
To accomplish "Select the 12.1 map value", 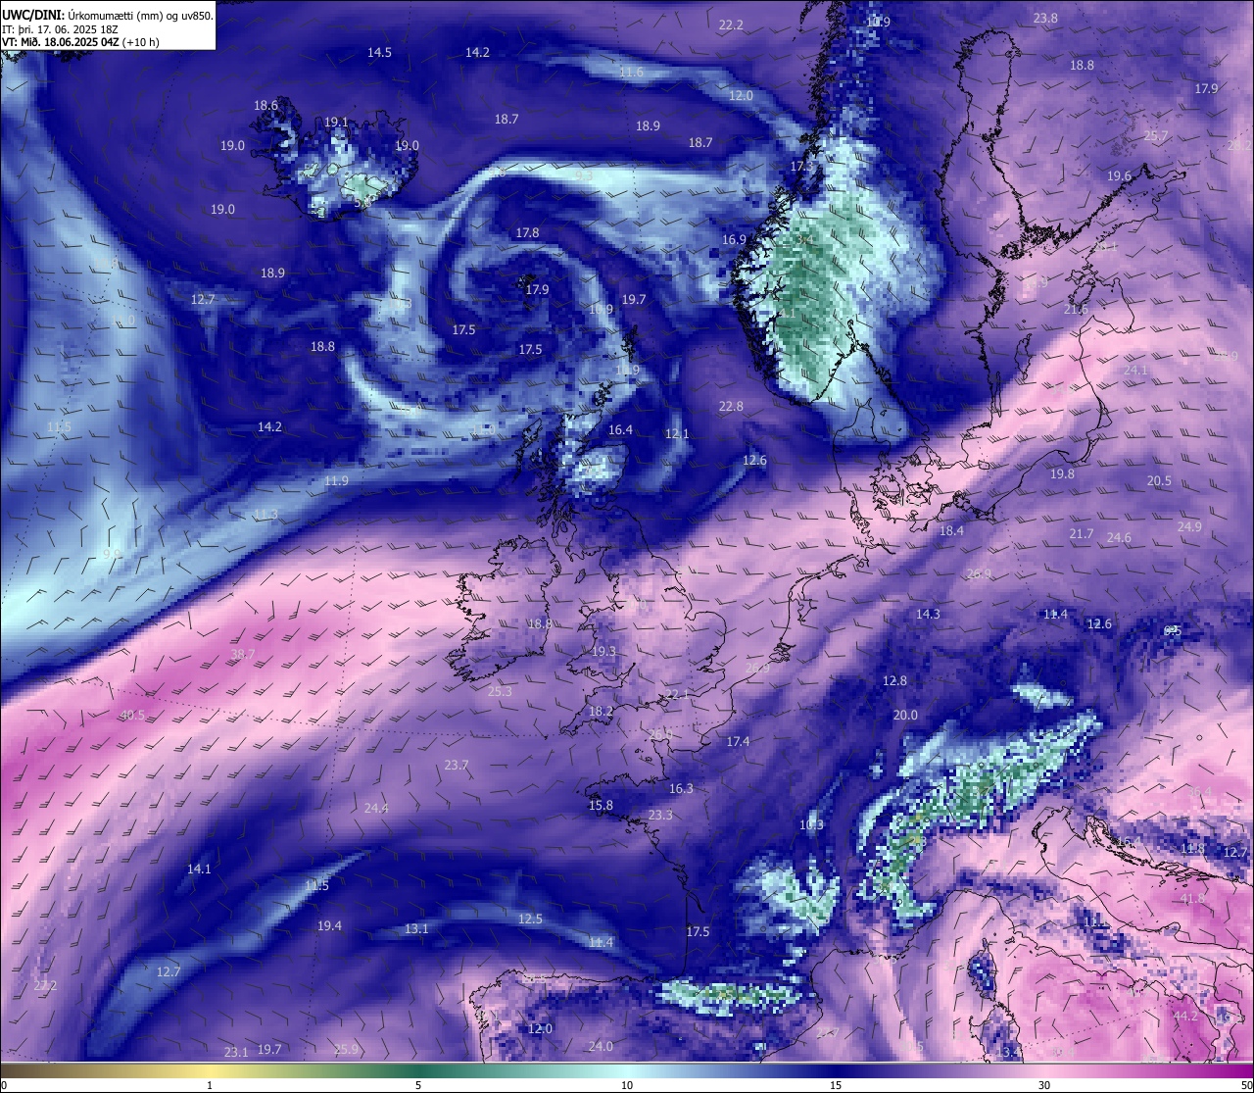I will pyautogui.click(x=677, y=433).
